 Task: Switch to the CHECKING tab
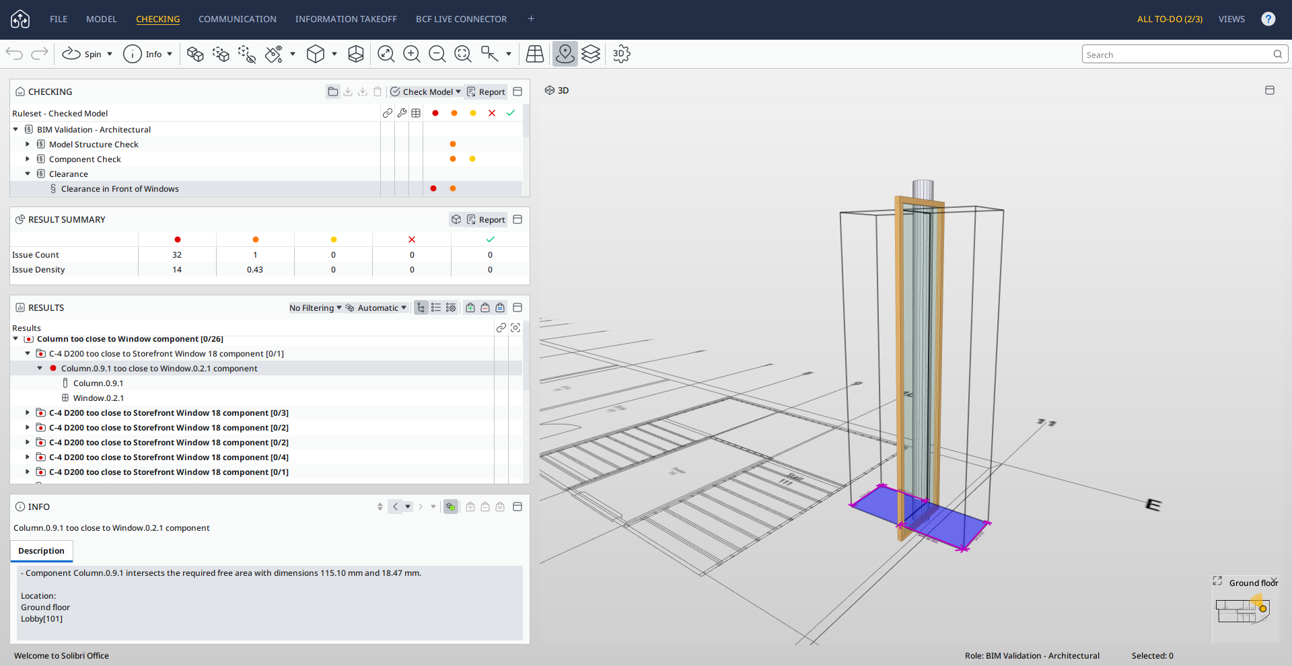pyautogui.click(x=158, y=19)
